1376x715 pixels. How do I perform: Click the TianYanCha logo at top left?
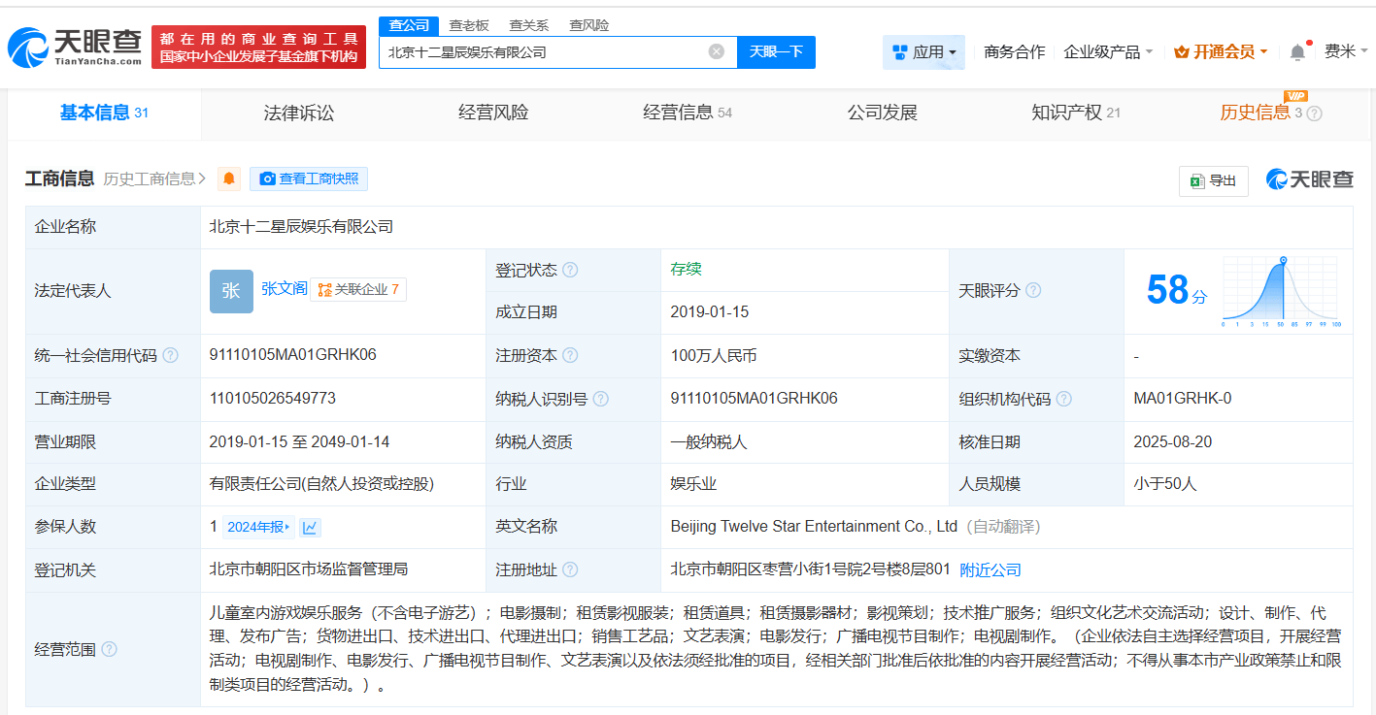pos(75,46)
